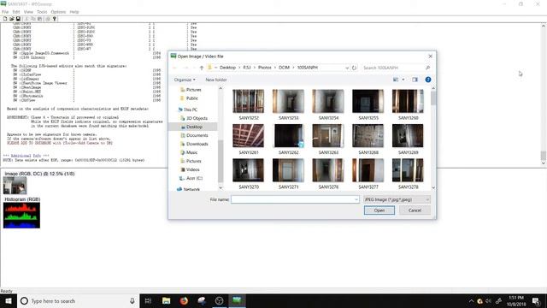Open Firefox from the taskbar
This screenshot has width=547, height=308.
[184, 301]
